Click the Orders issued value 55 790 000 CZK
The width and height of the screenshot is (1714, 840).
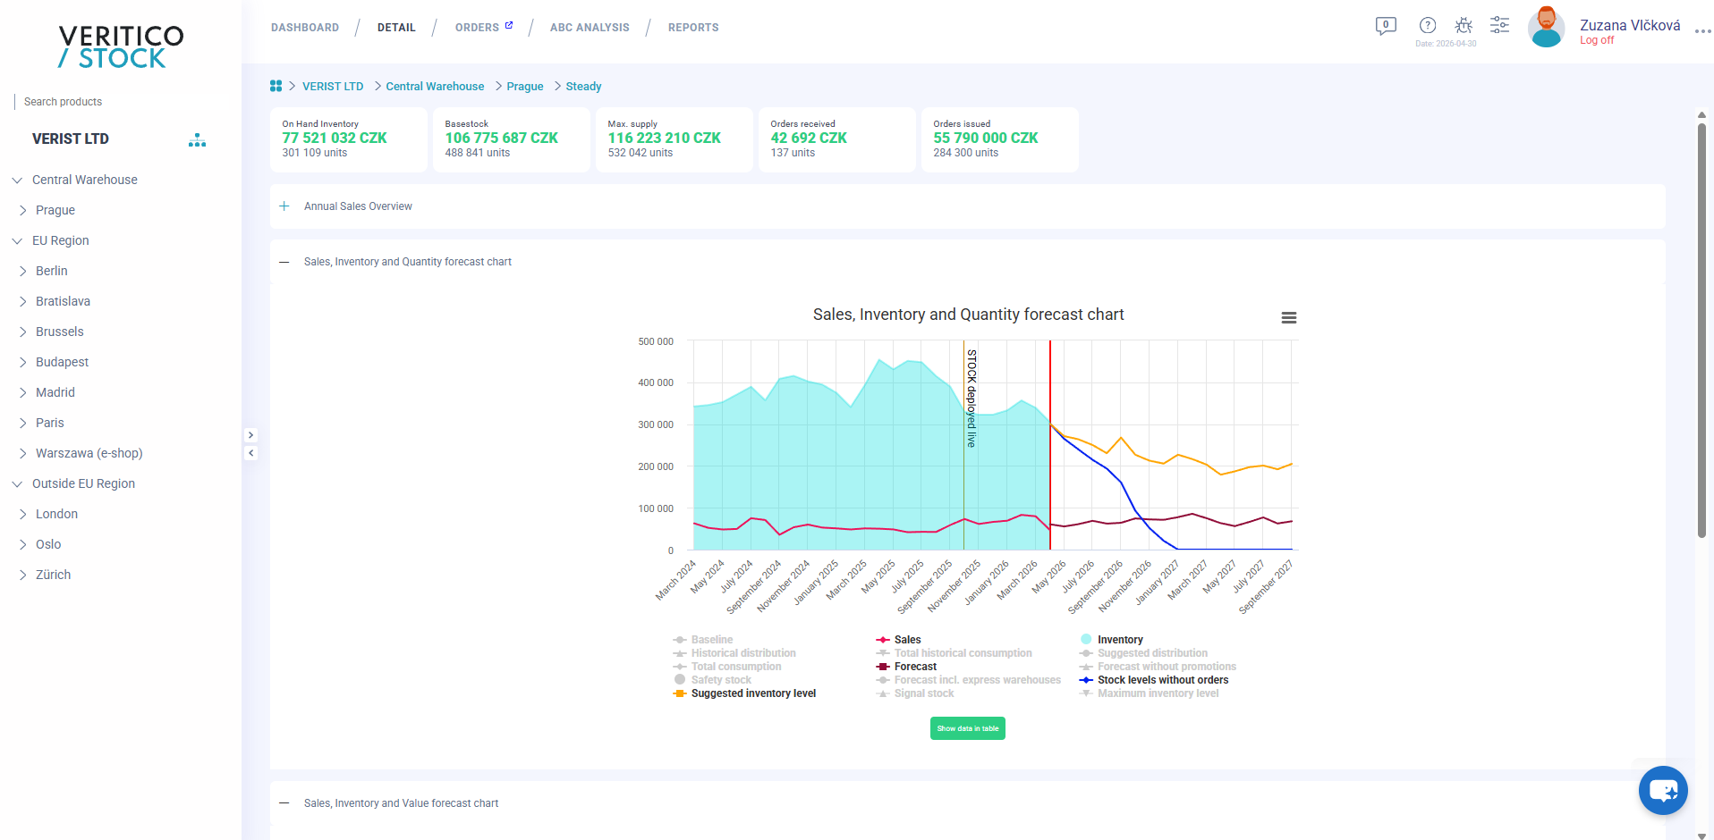(x=986, y=138)
